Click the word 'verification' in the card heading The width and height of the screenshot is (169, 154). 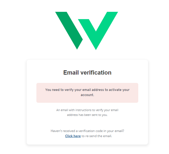[x=96, y=72]
